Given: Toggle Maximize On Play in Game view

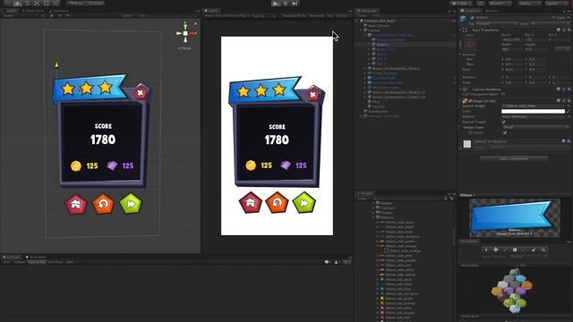Looking at the screenshot, I should coord(295,16).
